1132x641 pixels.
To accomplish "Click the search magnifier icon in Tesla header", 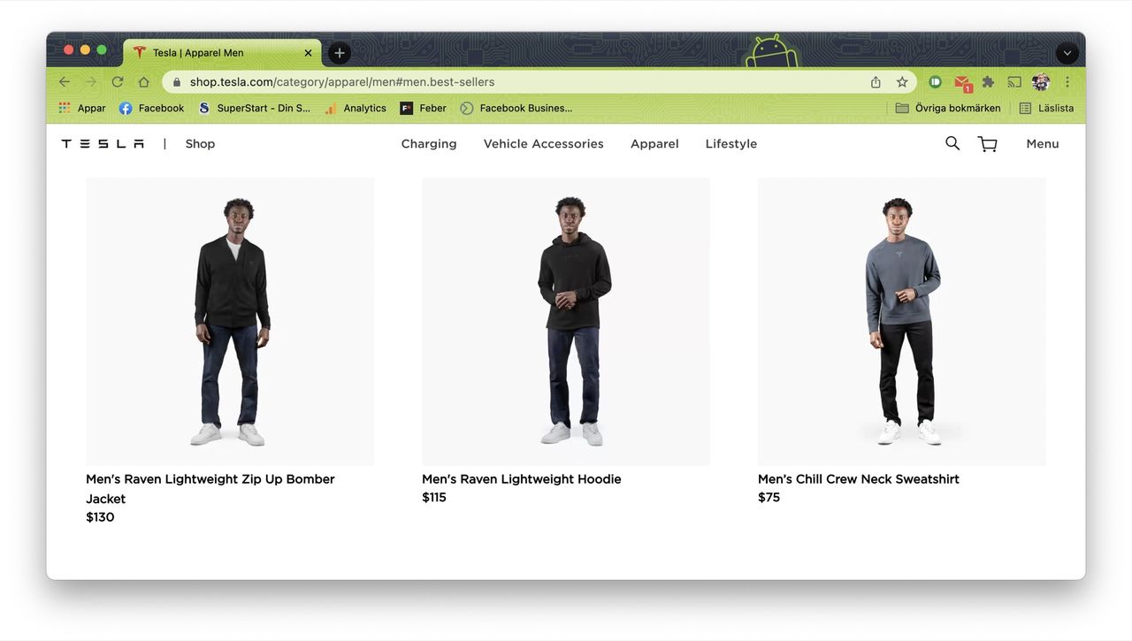I will 952,143.
